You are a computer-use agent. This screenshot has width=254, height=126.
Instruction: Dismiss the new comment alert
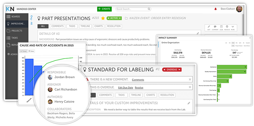tap(190, 79)
